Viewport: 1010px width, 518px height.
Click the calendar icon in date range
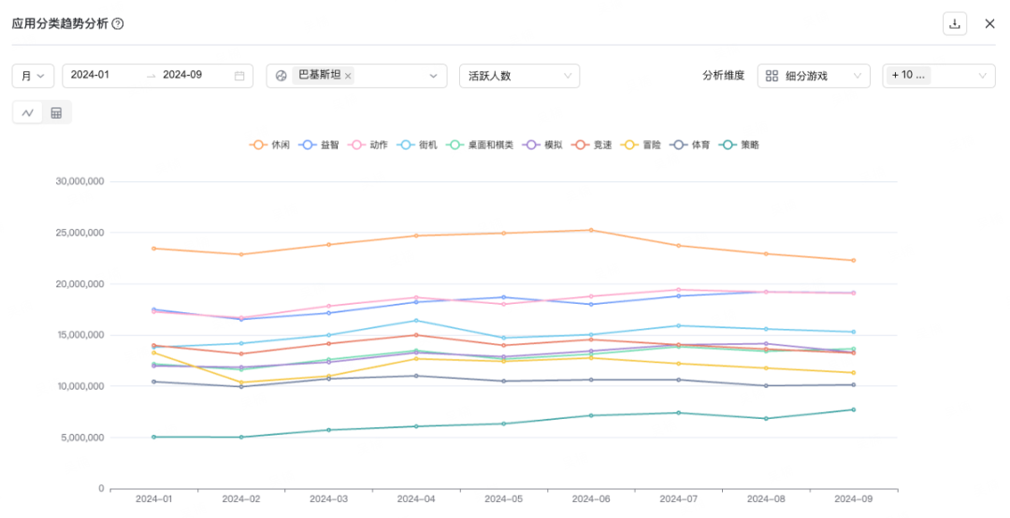[239, 76]
